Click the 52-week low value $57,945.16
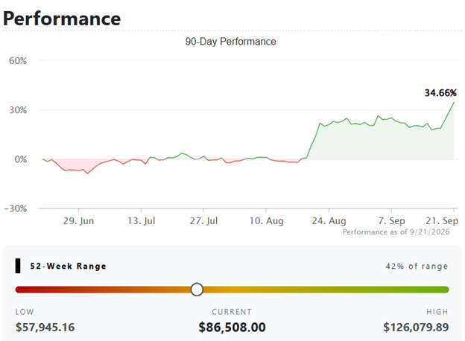Screen dimensions: 465x341 coord(45,328)
